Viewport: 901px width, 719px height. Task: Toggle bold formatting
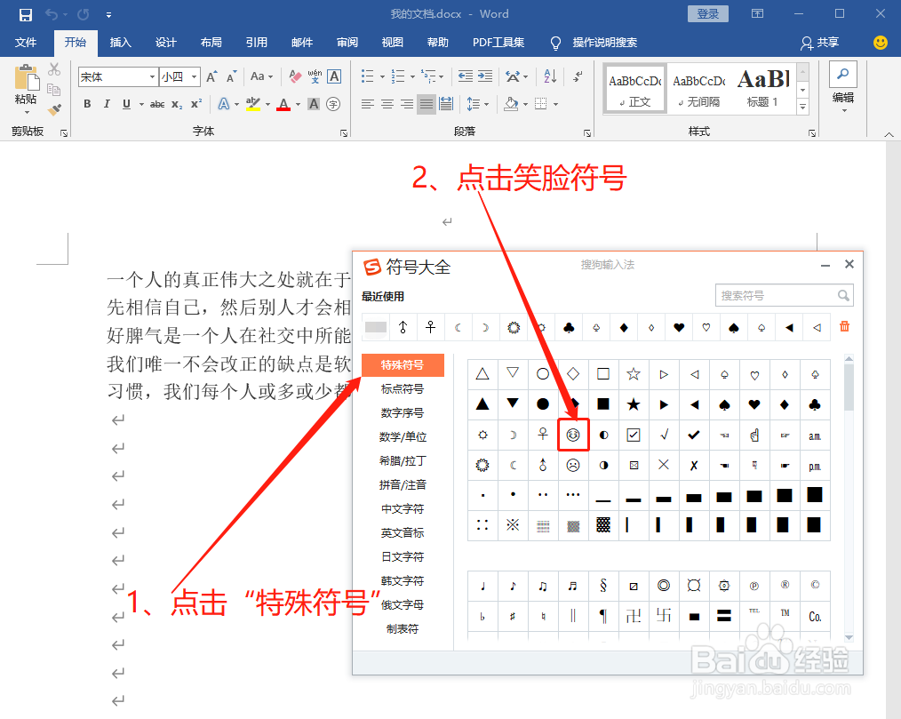tap(86, 104)
